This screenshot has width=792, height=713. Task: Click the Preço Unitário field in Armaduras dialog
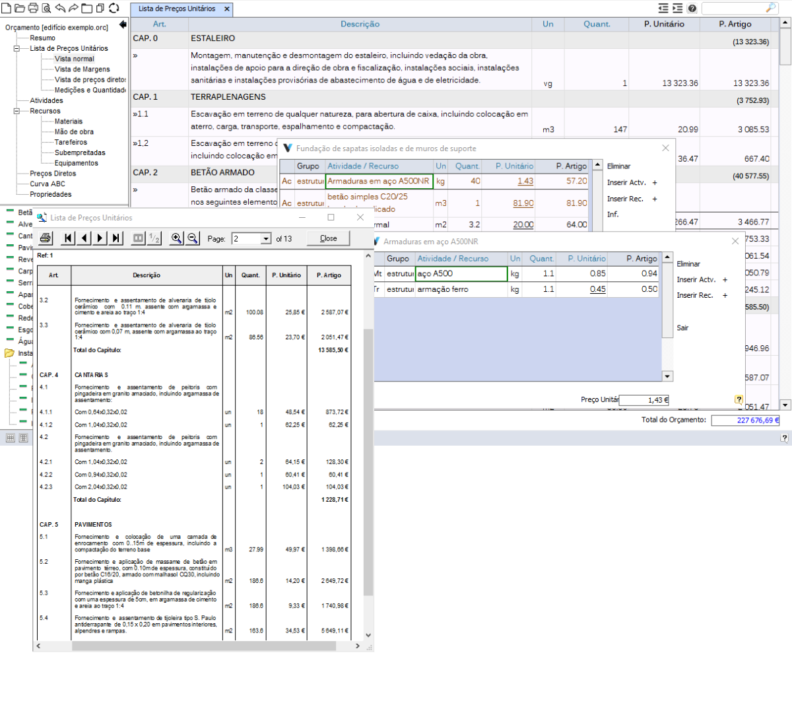[x=644, y=400]
